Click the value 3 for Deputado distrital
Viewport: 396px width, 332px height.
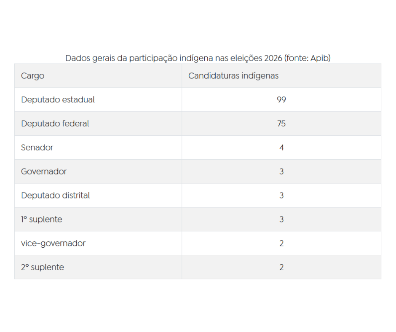[x=281, y=195]
